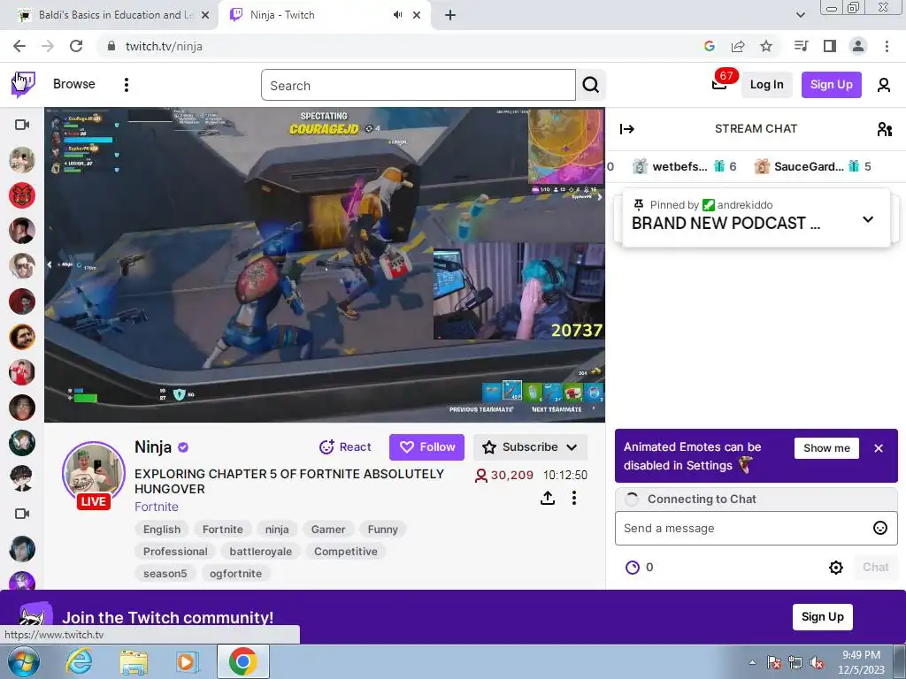Screen dimensions: 906x679
Task: Open the chat community users icon
Action: (884, 129)
